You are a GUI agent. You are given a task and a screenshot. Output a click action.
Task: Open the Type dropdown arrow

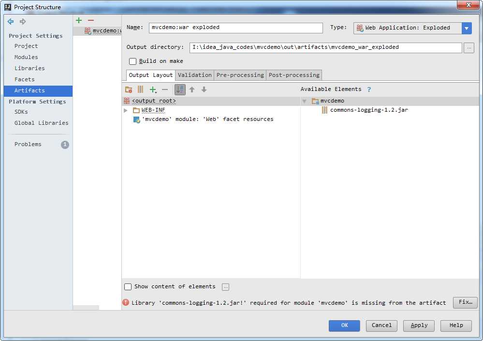(x=467, y=28)
